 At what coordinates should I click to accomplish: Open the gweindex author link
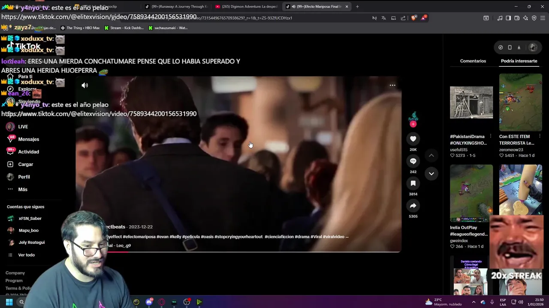(x=459, y=241)
